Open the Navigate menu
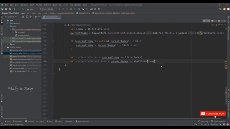This screenshot has height=129, width=230. 24,5
